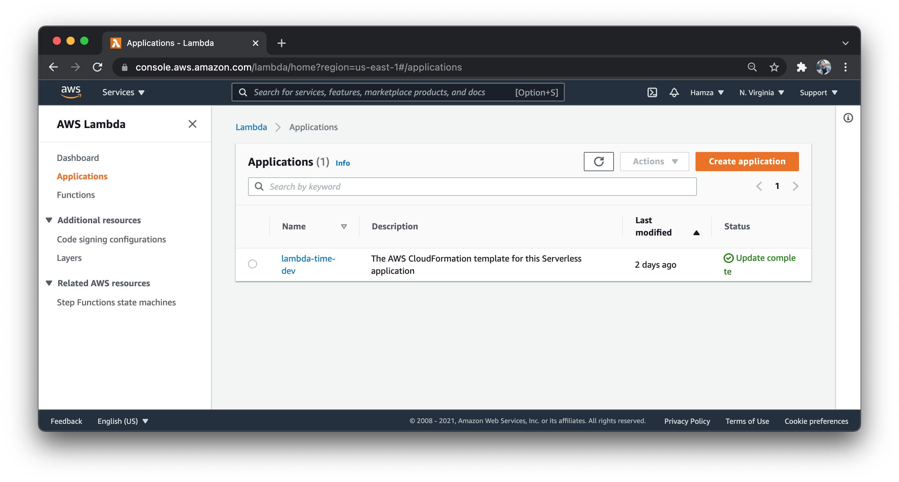Close the AWS Lambda sidebar

(x=192, y=124)
